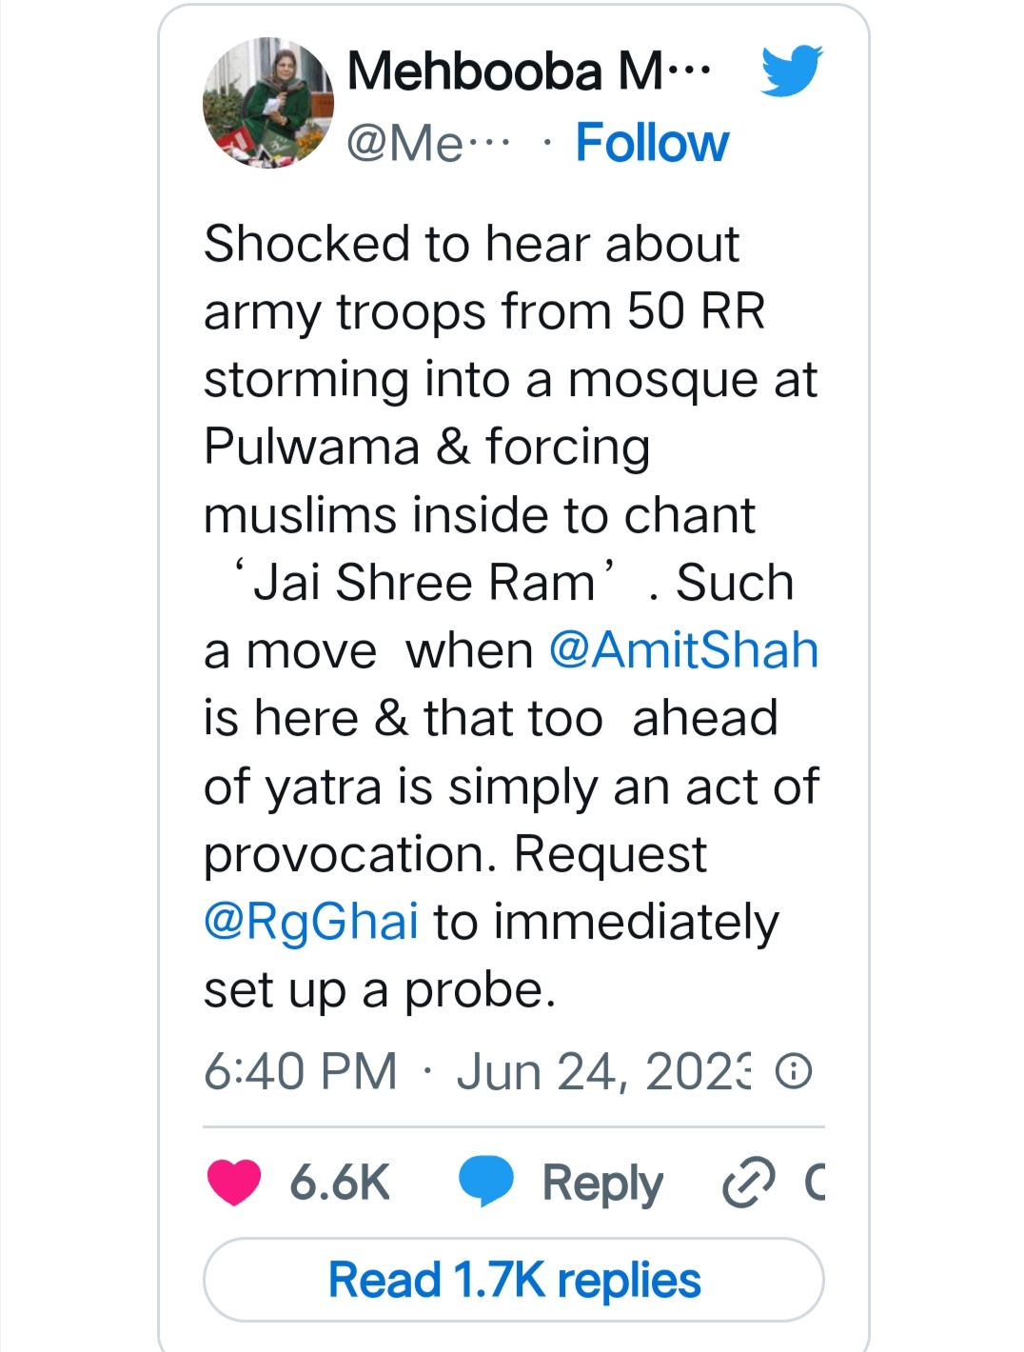Click the copy link chain icon
The height and width of the screenshot is (1352, 1024).
[x=749, y=1183]
